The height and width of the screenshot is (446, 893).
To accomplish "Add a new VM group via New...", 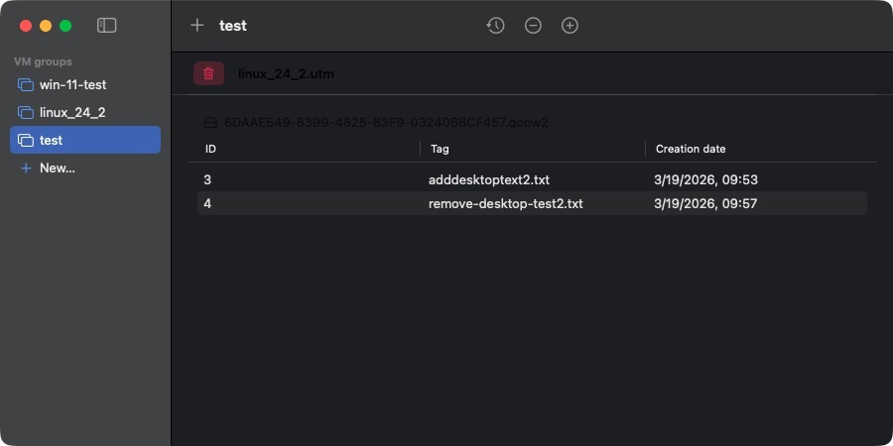I will [57, 167].
